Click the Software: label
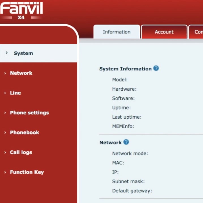203x203 pixels. click(x=123, y=98)
